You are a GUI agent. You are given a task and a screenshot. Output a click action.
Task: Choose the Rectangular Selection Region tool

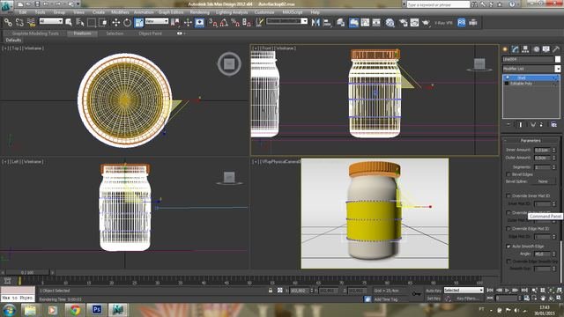[x=92, y=23]
